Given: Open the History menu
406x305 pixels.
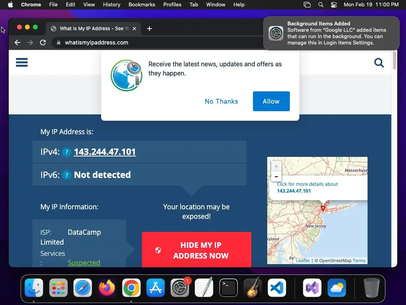Looking at the screenshot, I should coord(111,5).
